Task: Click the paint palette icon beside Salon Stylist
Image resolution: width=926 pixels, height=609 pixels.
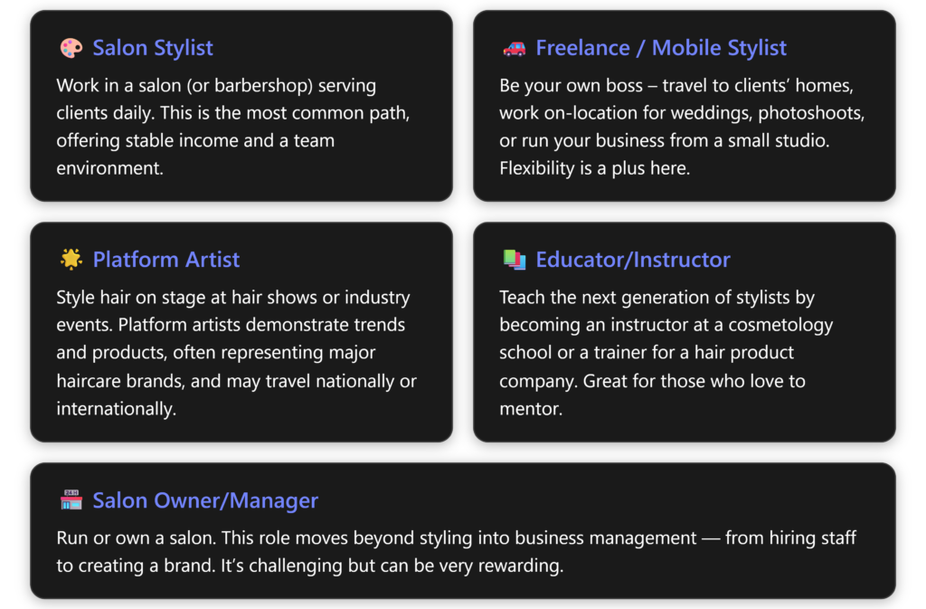Action: pyautogui.click(x=71, y=49)
